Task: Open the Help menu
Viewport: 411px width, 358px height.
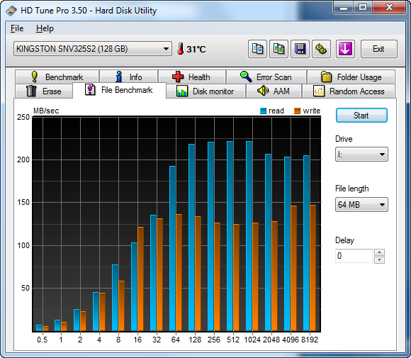Action: [x=45, y=28]
